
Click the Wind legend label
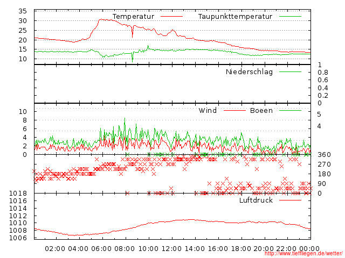[x=208, y=110]
